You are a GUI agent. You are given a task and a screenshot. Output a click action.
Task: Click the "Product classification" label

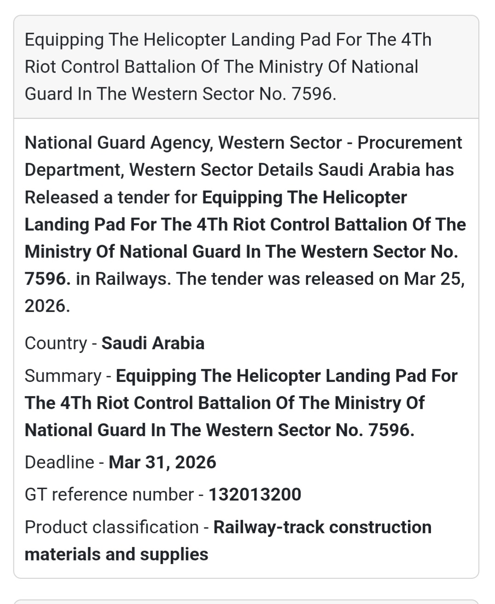pyautogui.click(x=111, y=528)
